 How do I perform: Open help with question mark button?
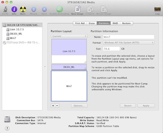click(7, 128)
